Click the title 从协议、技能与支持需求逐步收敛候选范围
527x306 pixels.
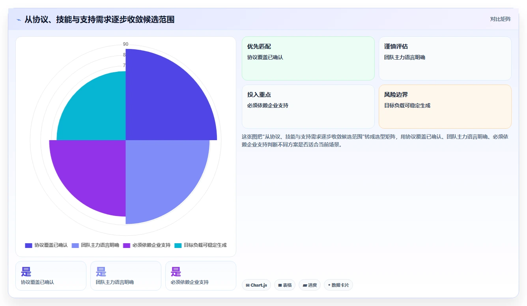pyautogui.click(x=99, y=19)
